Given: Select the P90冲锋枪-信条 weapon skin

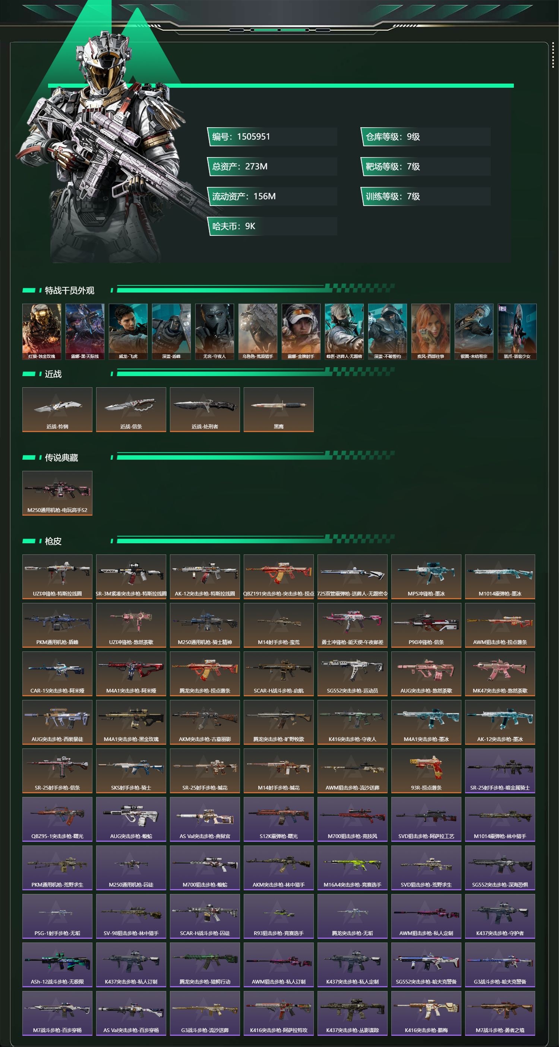Looking at the screenshot, I should 426,625.
